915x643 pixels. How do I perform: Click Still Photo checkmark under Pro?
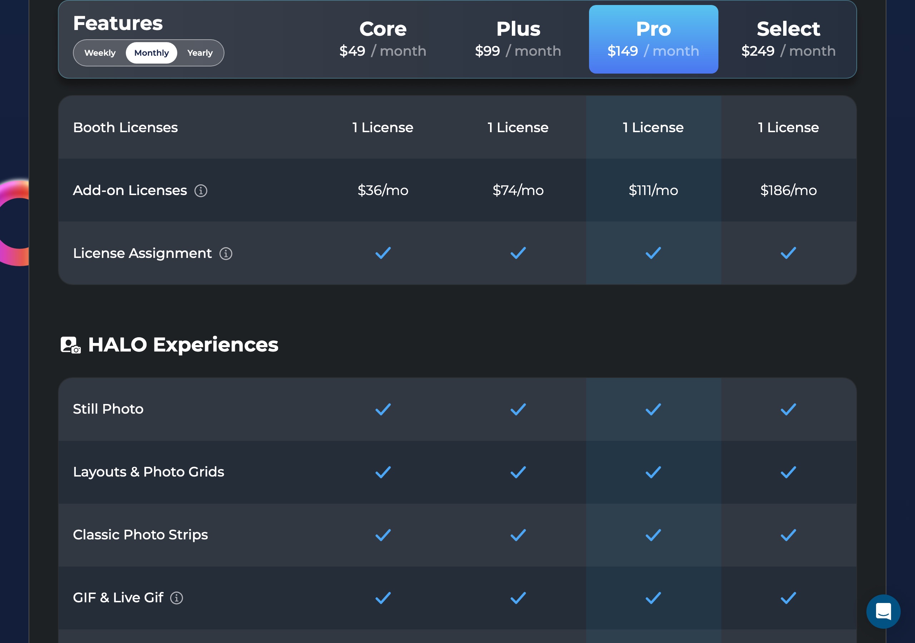click(653, 409)
